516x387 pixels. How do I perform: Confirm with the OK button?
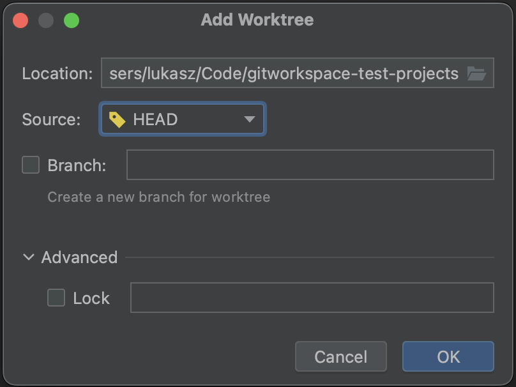point(448,356)
